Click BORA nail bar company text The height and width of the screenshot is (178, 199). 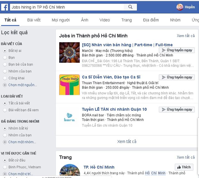(x=93, y=115)
